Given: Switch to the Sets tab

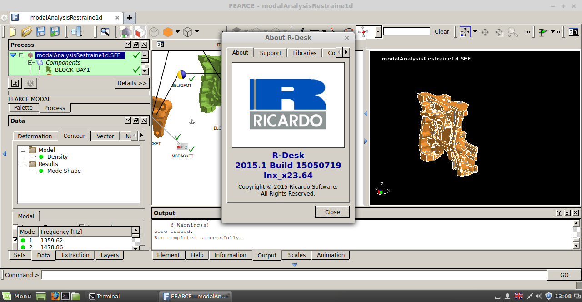Looking at the screenshot, I should [x=20, y=255].
